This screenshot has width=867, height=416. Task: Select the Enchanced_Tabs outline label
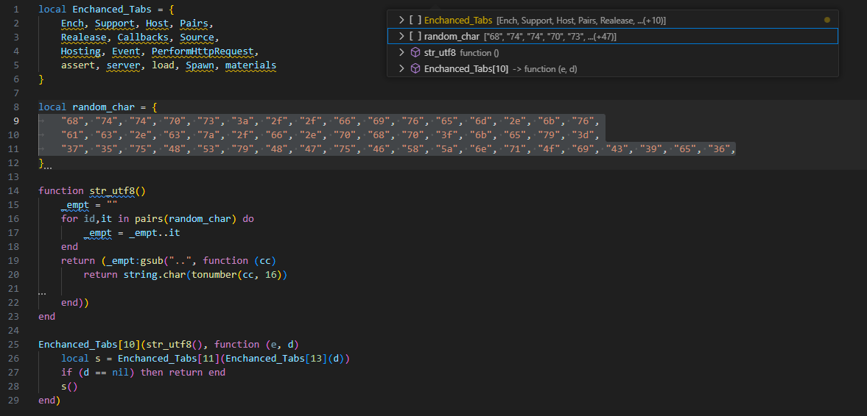458,20
